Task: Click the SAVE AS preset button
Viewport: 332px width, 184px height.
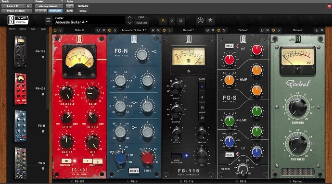Action: (x=141, y=23)
